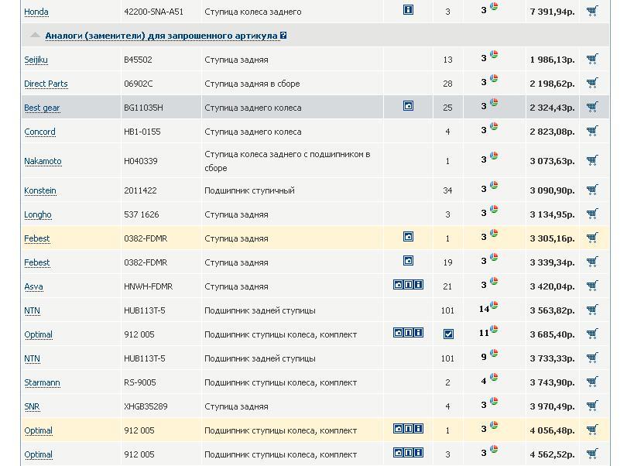Viewport: 627px width, 466px height.
Task: Open info icon for Optimal at 4 562,52р.
Action: [x=418, y=453]
